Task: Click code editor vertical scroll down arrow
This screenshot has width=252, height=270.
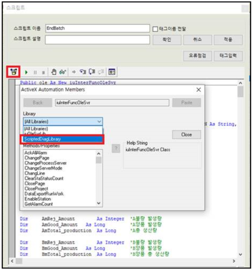Action: [241, 254]
